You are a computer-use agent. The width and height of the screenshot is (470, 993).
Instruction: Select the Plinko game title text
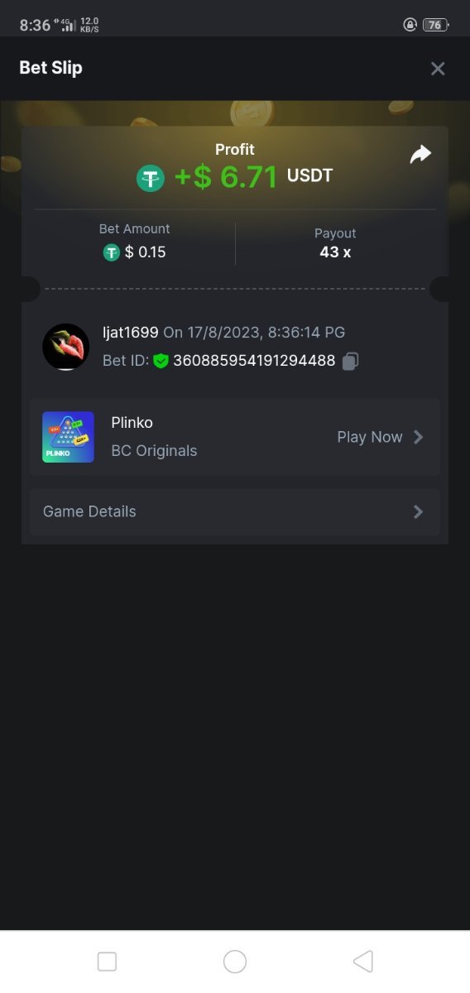pyautogui.click(x=132, y=422)
